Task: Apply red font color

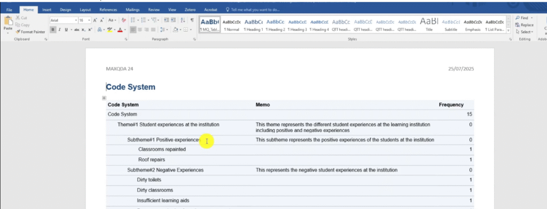Action: pos(120,29)
